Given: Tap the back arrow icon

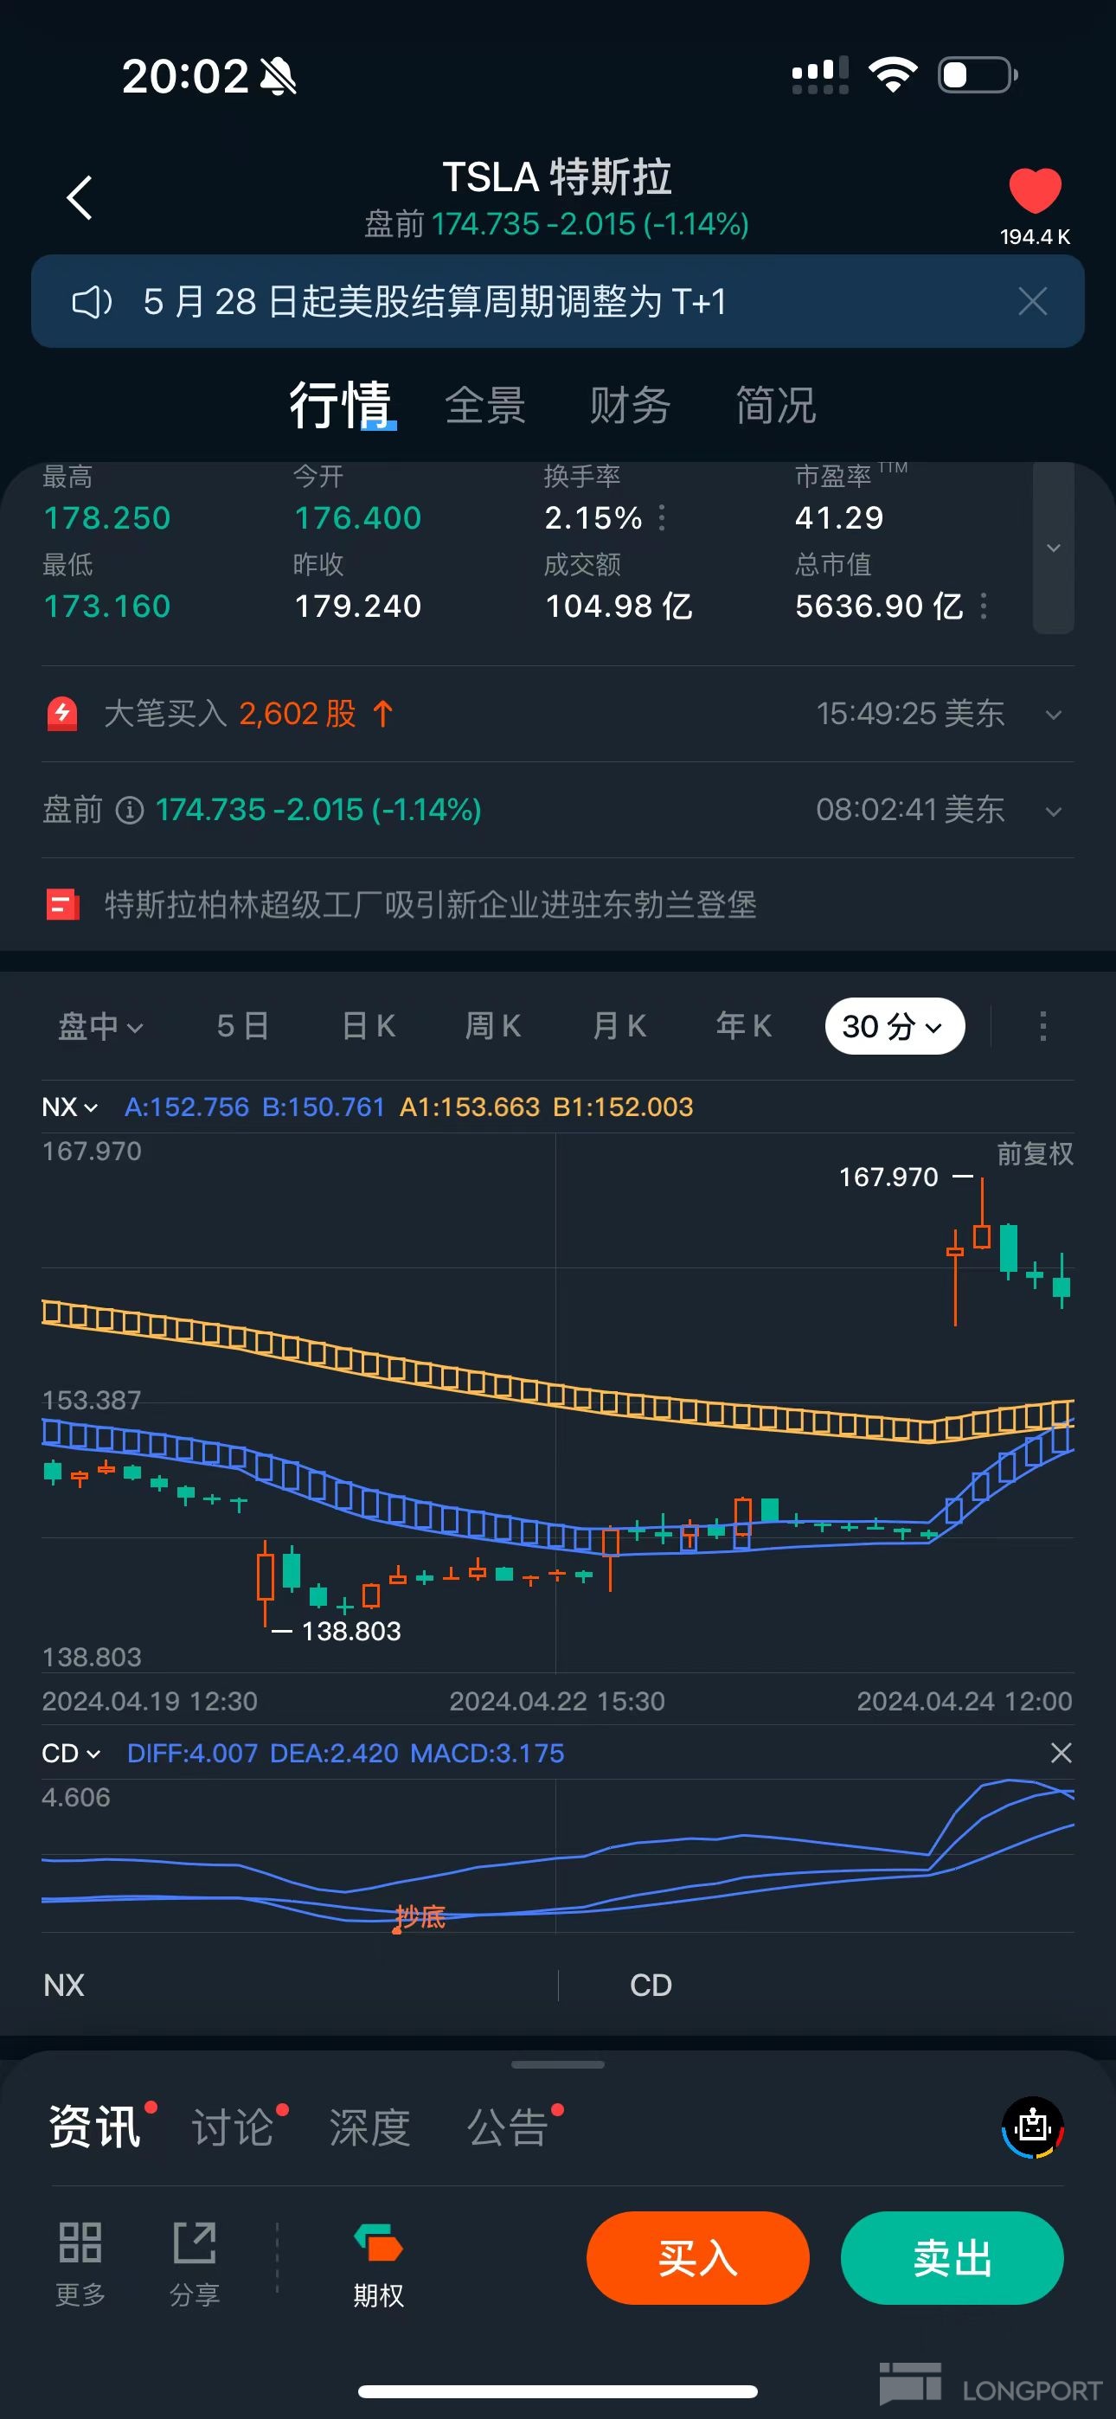Looking at the screenshot, I should (x=80, y=197).
